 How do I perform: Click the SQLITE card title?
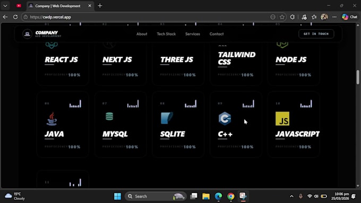[173, 134]
